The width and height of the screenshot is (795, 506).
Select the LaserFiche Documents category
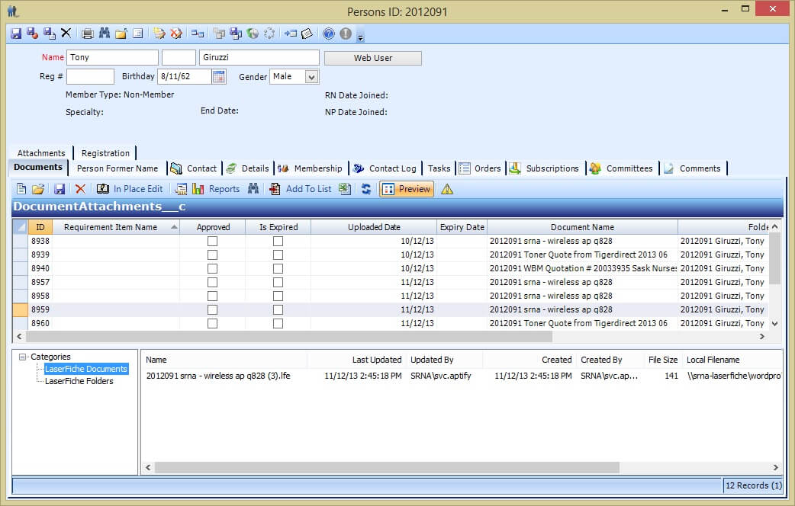pos(86,369)
